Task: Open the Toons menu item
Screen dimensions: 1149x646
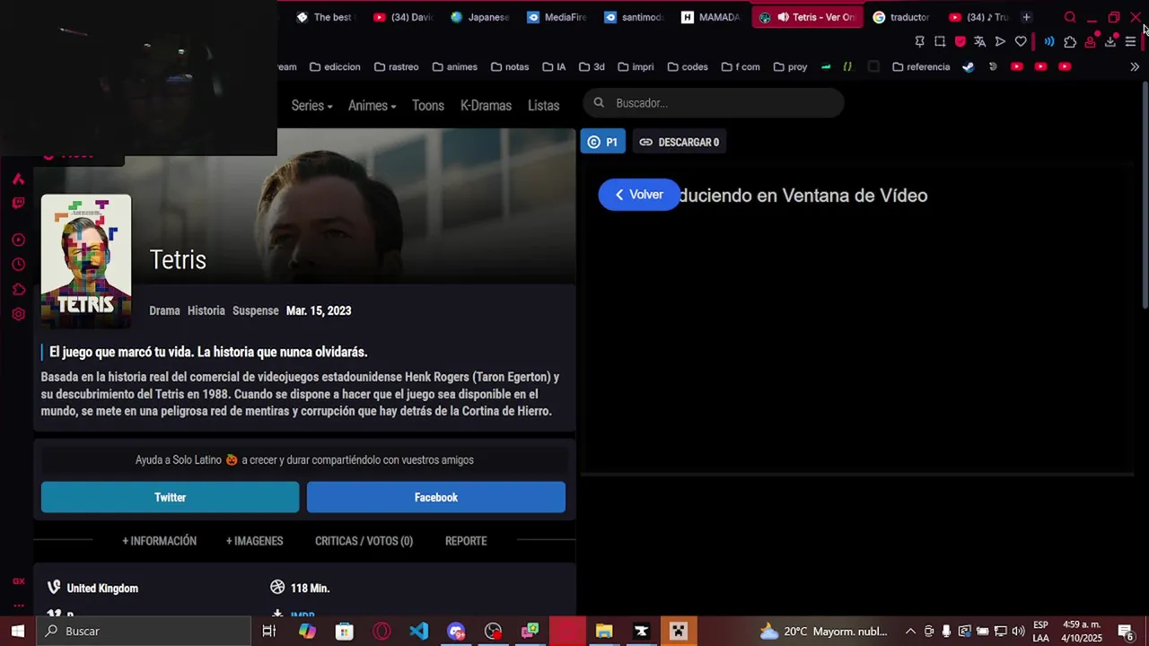Action: coord(428,105)
